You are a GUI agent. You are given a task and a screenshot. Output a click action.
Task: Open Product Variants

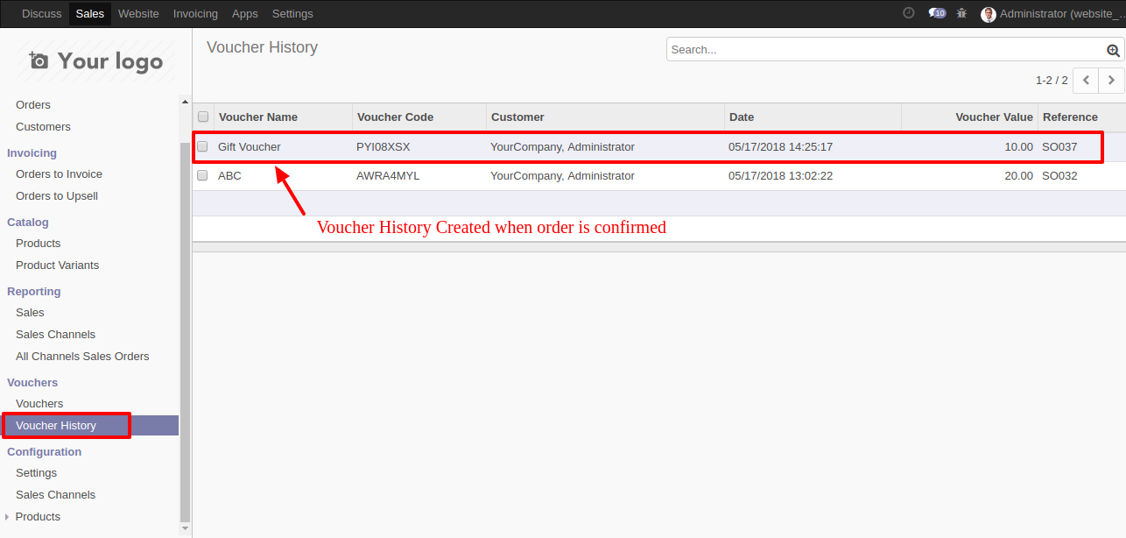click(x=57, y=265)
